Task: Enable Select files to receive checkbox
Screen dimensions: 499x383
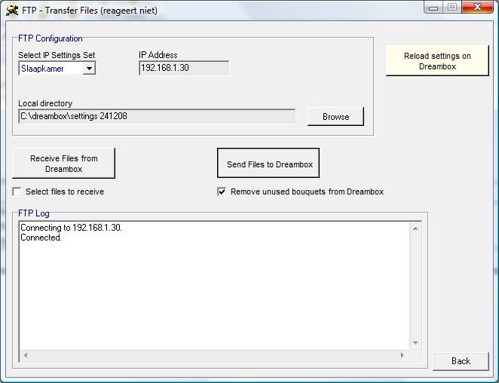Action: pyautogui.click(x=17, y=191)
